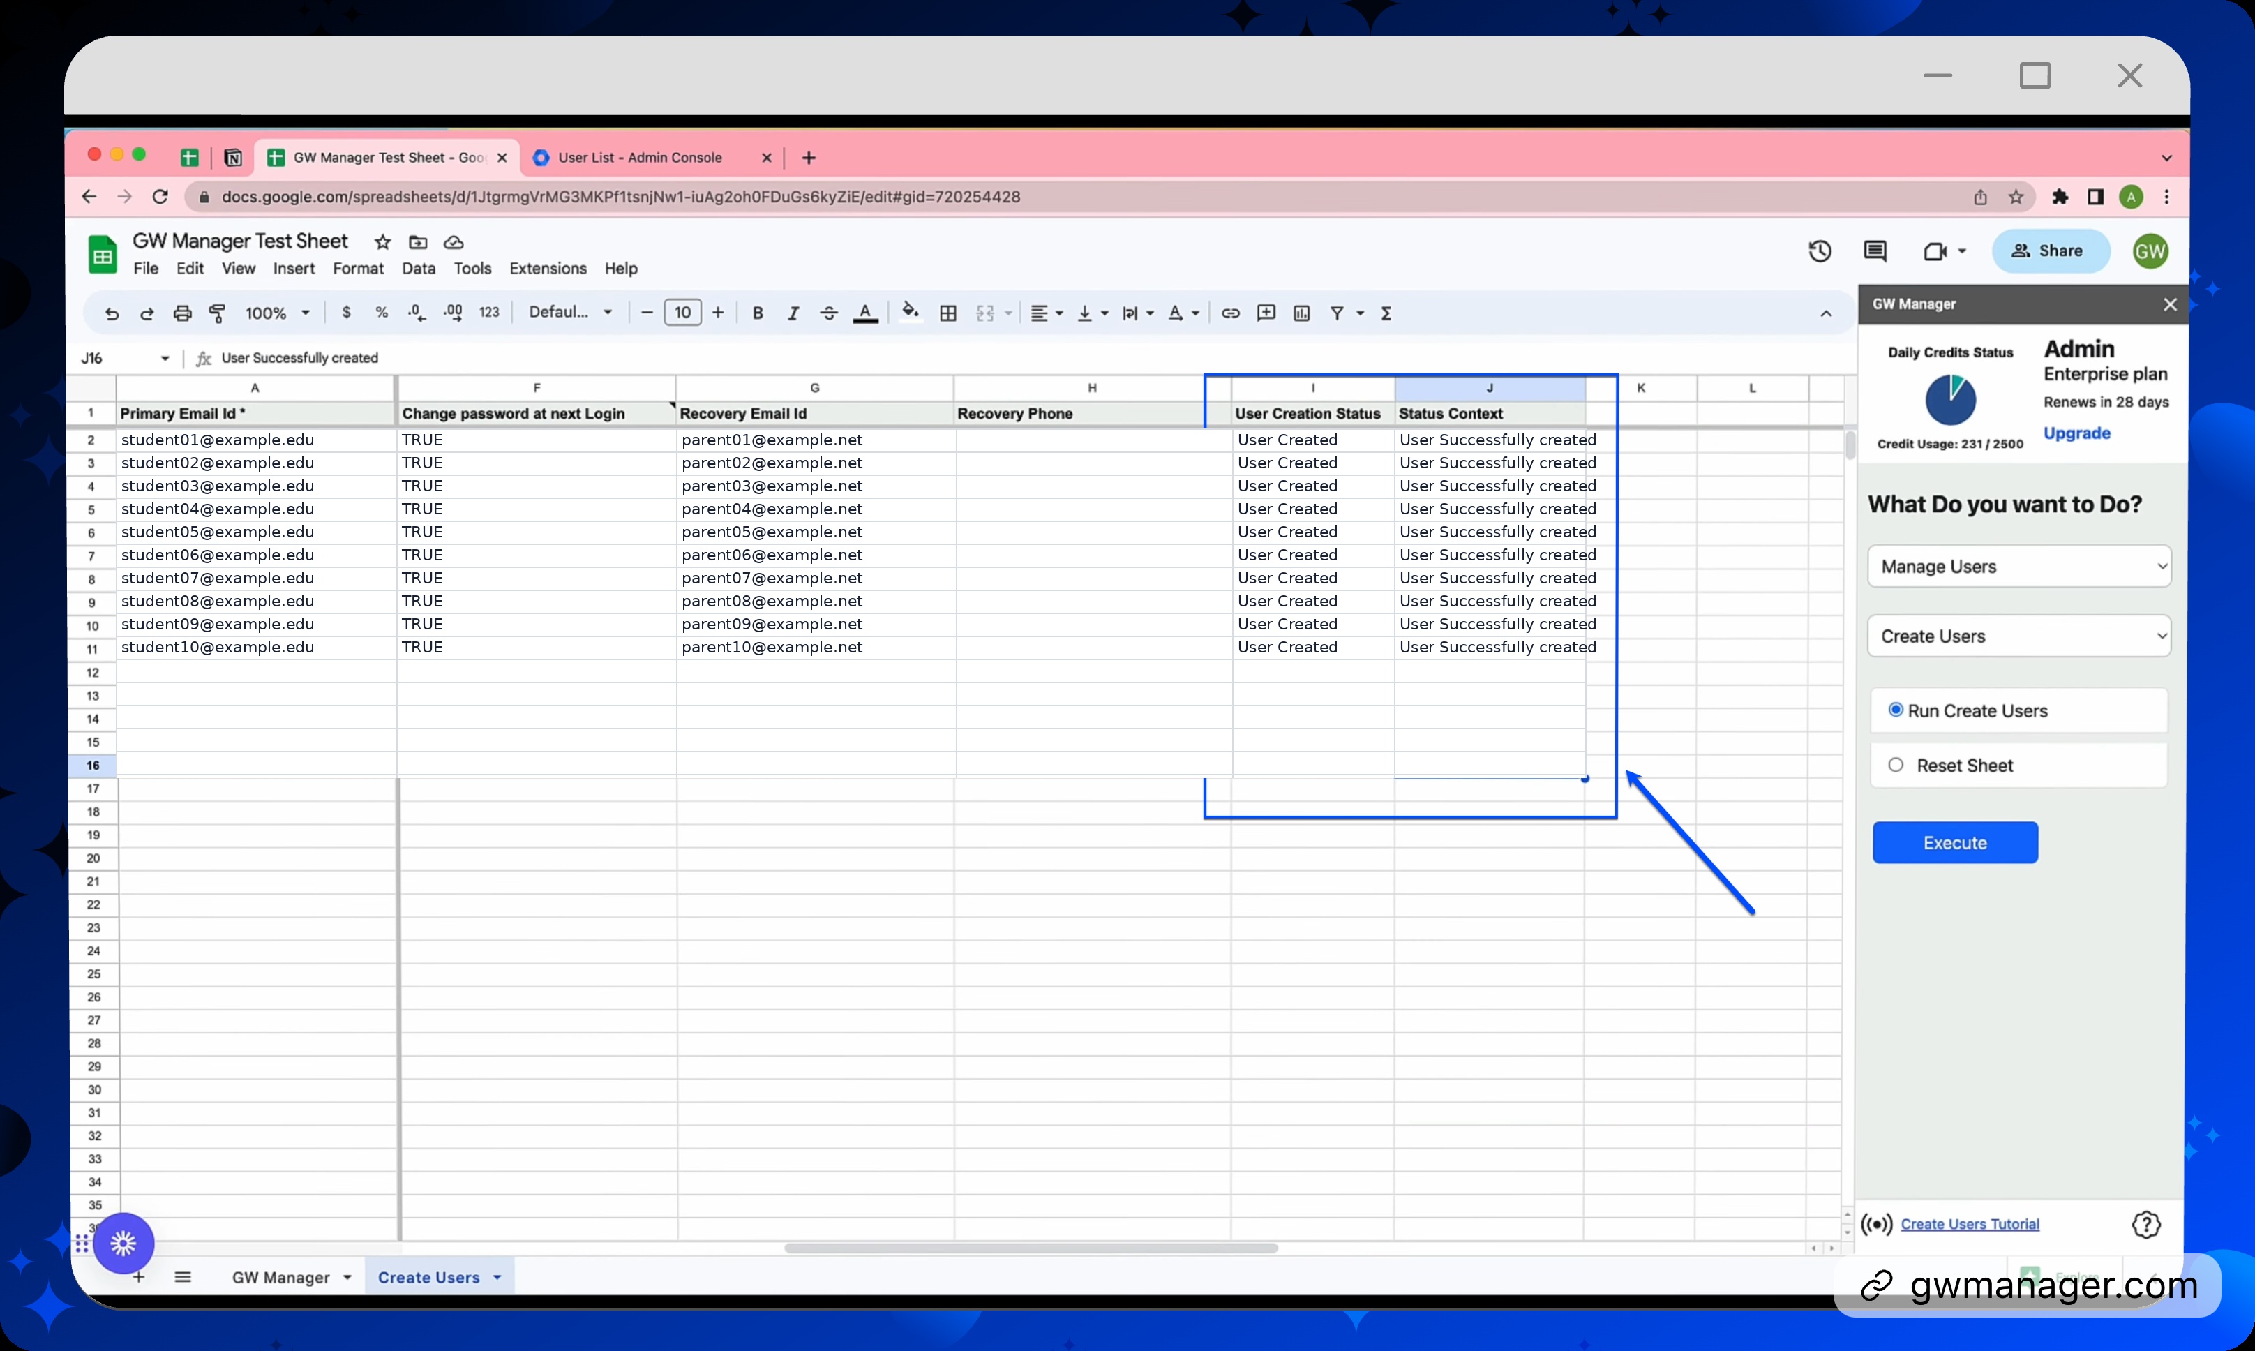Insert a comment from toolbar
Viewport: 2255px width, 1351px height.
click(x=1266, y=313)
